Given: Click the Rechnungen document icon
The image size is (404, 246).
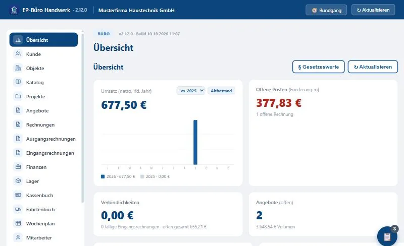Looking at the screenshot, I should click(18, 125).
